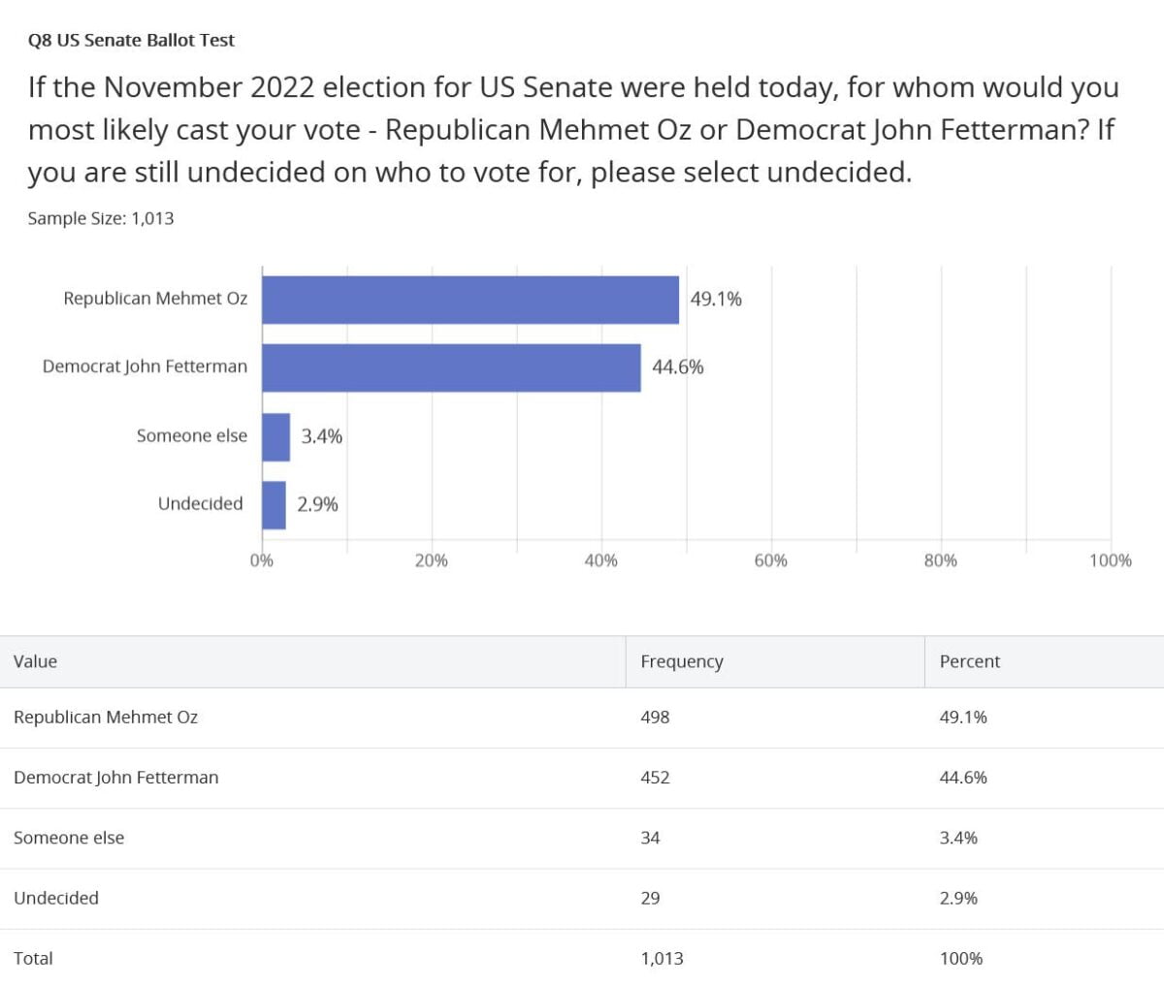Click the frequency value 498

[655, 718]
